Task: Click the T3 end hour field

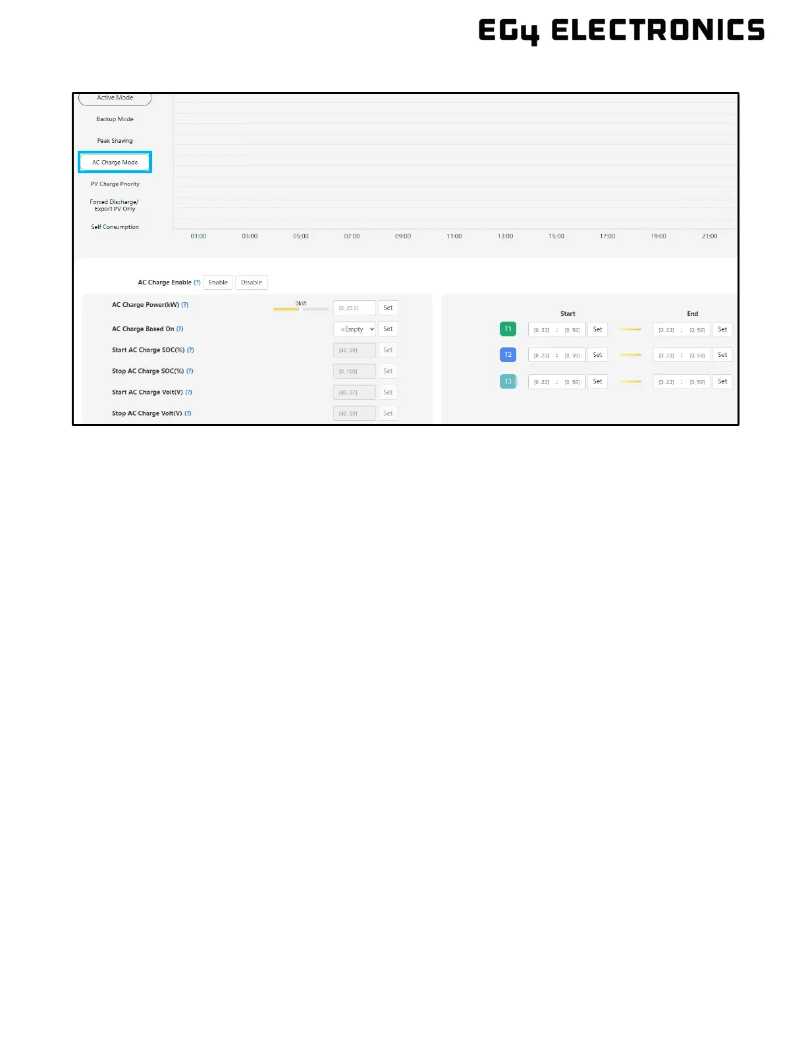Action: 666,382
